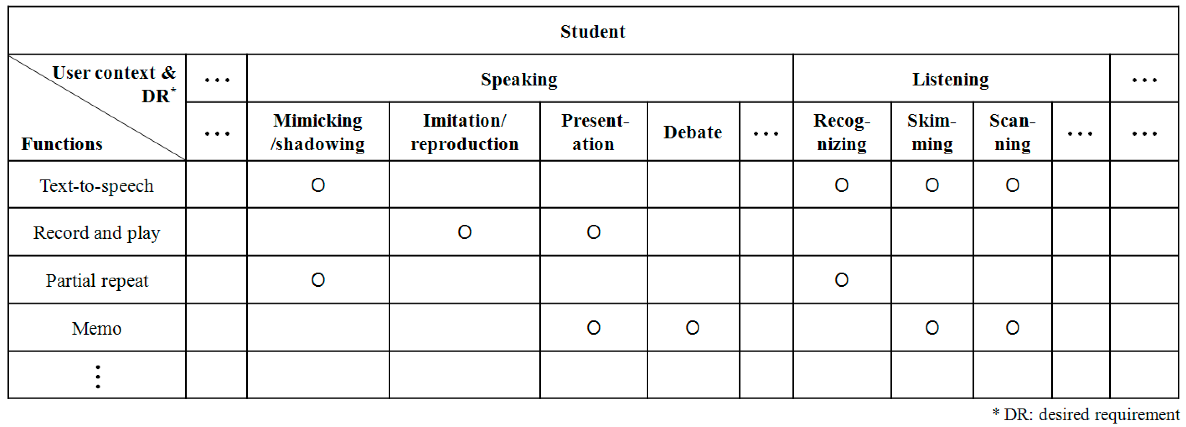Click the Student header cell

[592, 31]
